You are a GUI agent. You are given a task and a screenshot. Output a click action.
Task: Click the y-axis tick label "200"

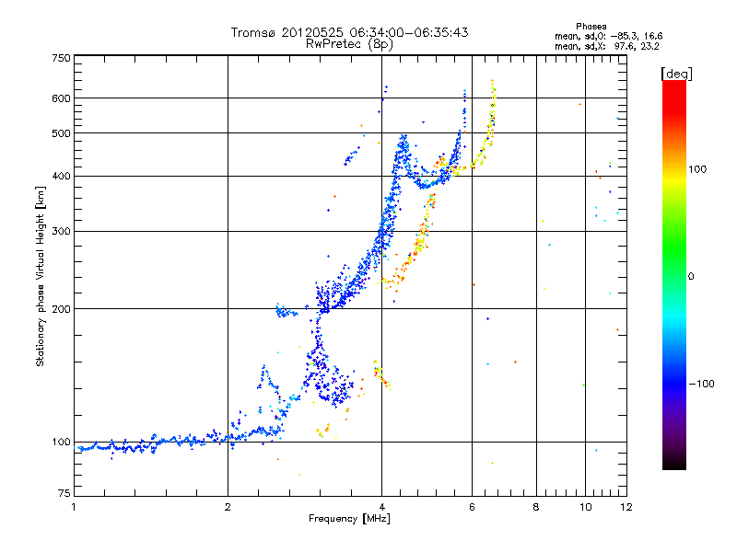click(x=62, y=309)
